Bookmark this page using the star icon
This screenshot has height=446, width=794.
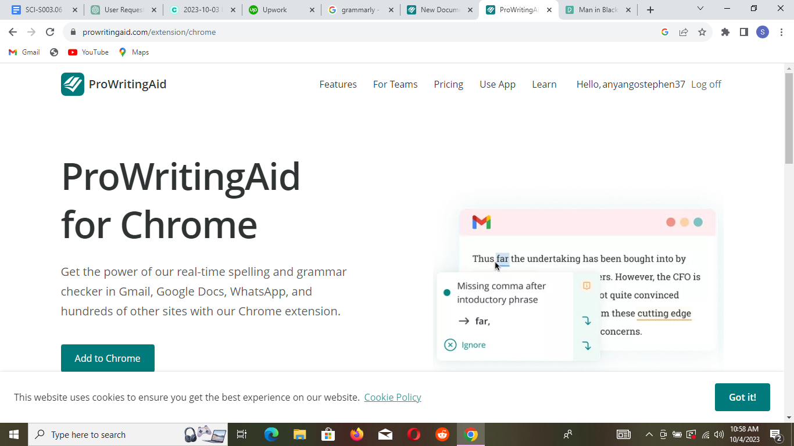(x=703, y=32)
